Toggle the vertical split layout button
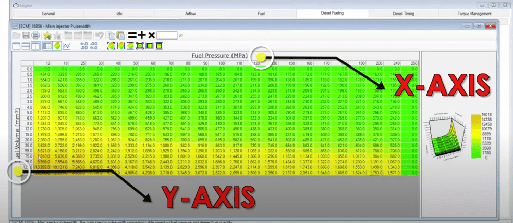Viewport: 513px width, 223px height. point(35,46)
